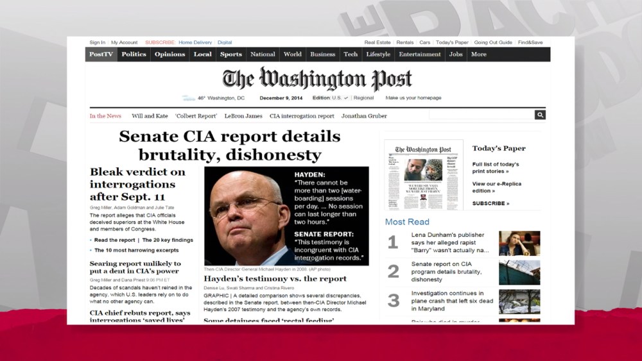
Task: Open 'View our e-Replica edition' link
Action: pos(496,187)
